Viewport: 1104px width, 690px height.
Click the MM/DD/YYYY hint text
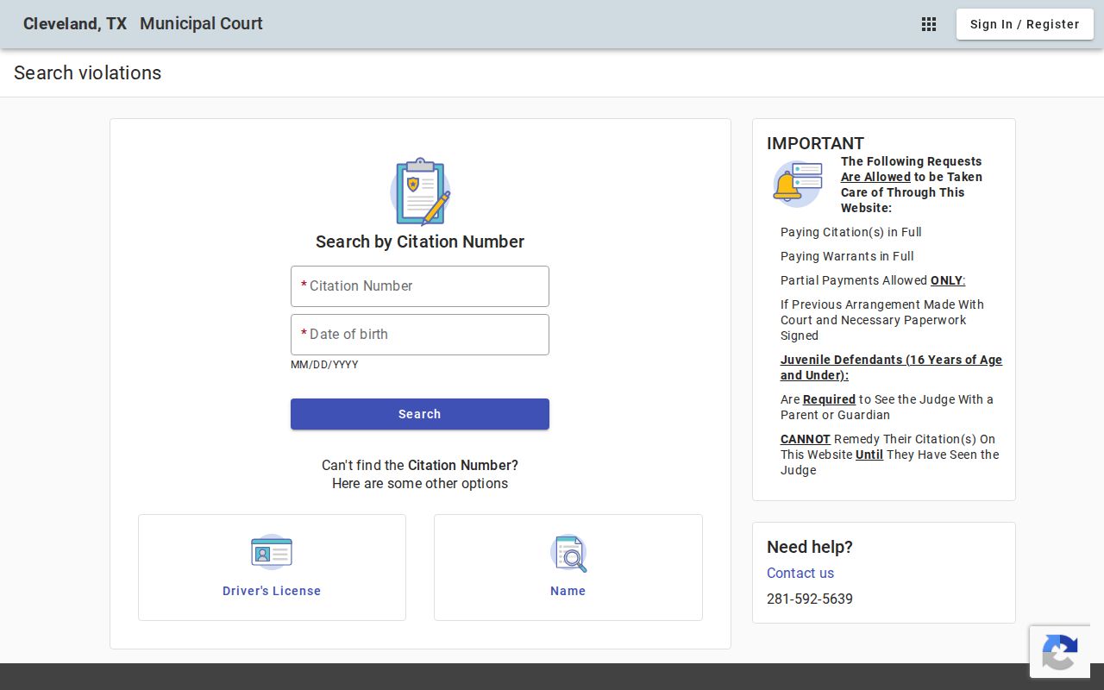point(324,365)
